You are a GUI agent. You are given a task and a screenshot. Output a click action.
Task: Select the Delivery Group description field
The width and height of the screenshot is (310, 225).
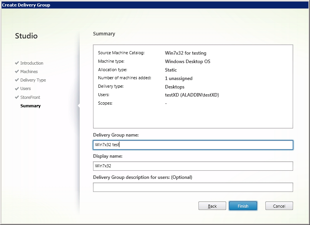point(193,187)
